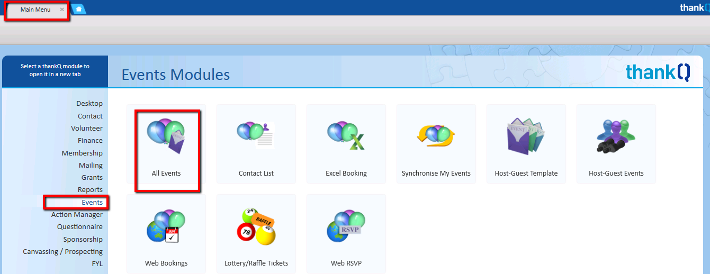Select Membership in the sidebar
This screenshot has width=710, height=274.
pyautogui.click(x=82, y=153)
